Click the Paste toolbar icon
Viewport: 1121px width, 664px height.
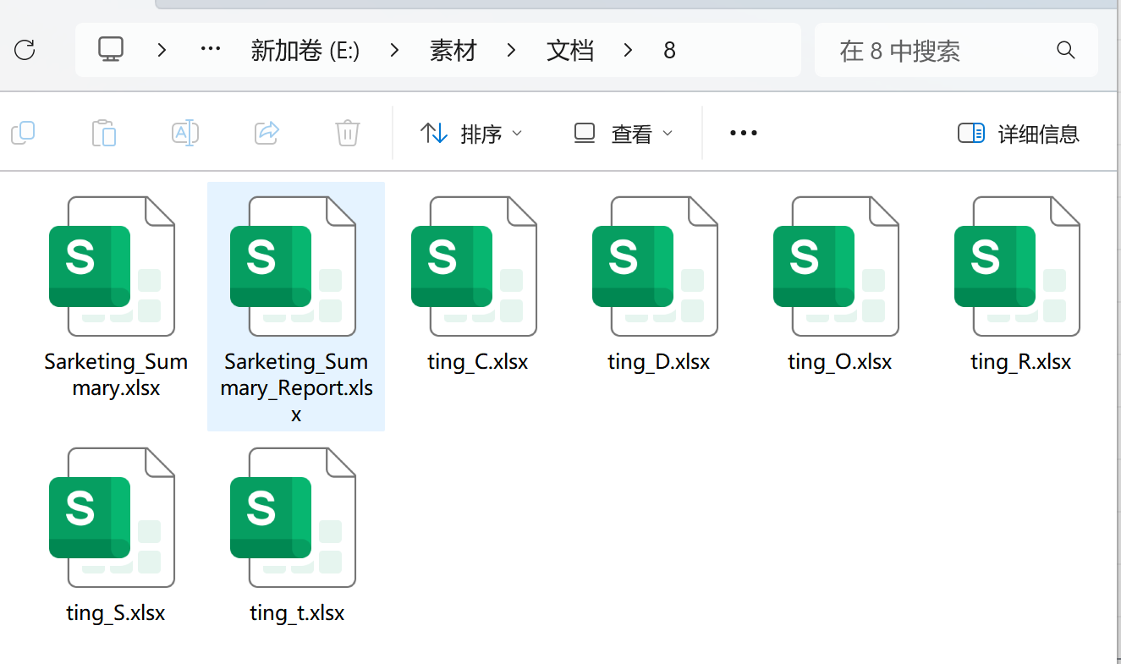[103, 133]
